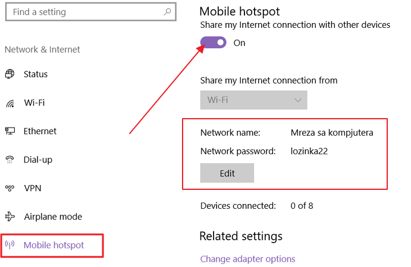The width and height of the screenshot is (411, 267).
Task: Click the Status globe icon
Action: pos(10,74)
